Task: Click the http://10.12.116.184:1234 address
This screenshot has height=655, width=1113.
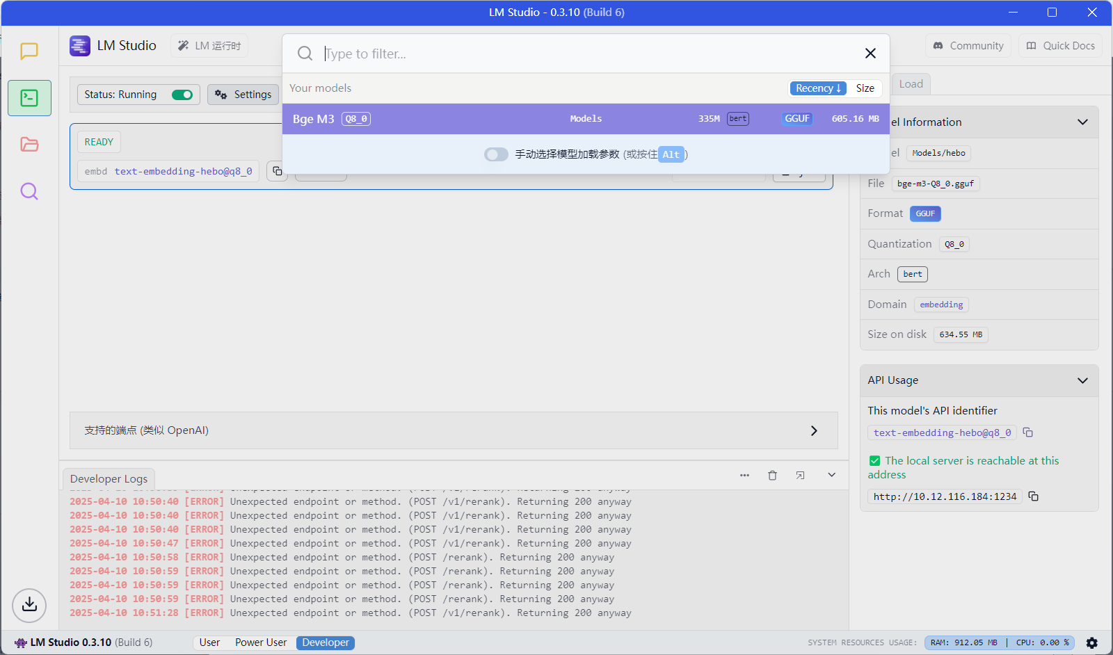Action: tap(945, 496)
